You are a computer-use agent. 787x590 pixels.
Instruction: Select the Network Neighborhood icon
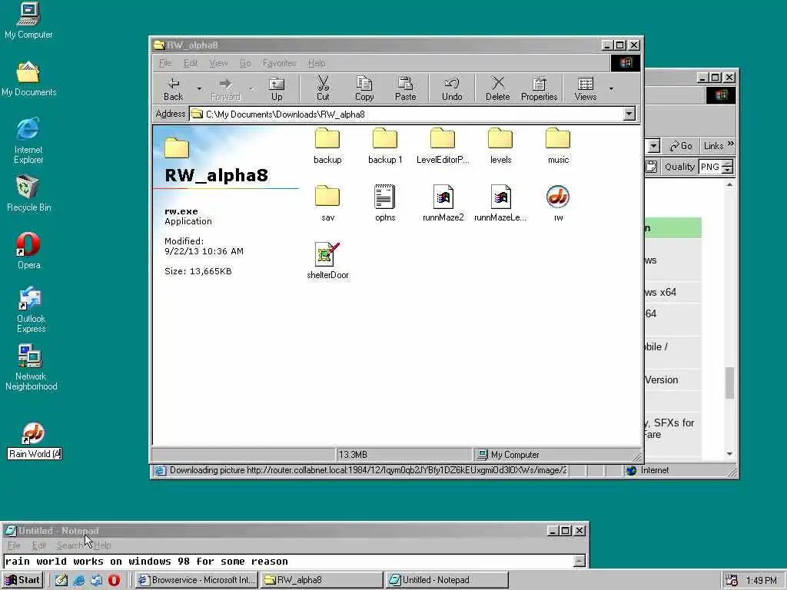tap(31, 368)
